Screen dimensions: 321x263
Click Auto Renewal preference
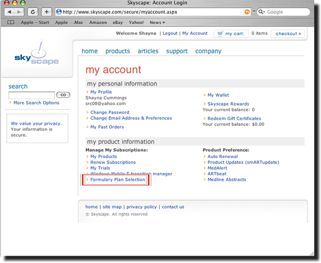click(223, 157)
